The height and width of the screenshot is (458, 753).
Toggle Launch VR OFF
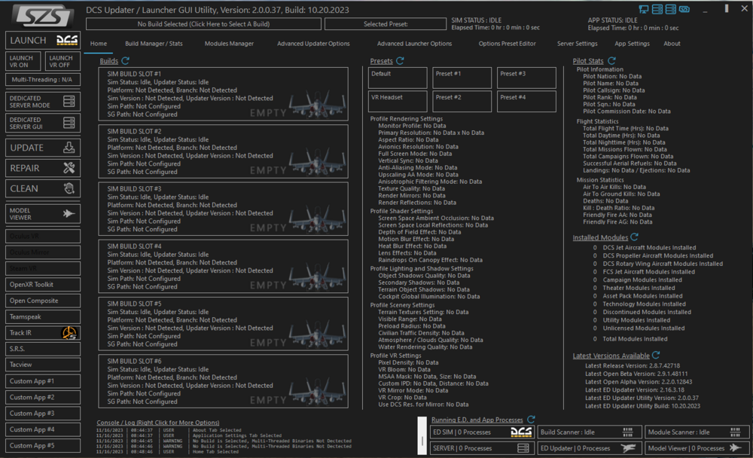[62, 61]
